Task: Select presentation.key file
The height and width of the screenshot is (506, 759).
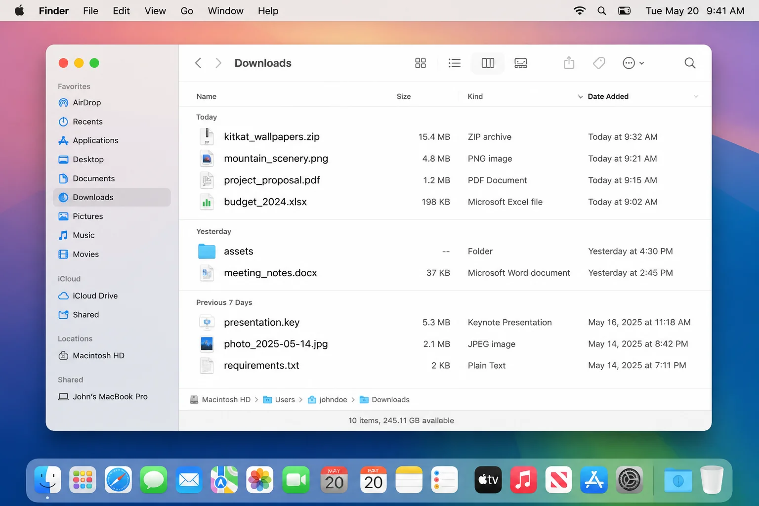Action: (x=445, y=322)
